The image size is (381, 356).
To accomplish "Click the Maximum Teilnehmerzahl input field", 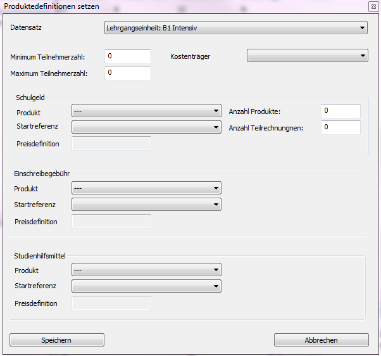I will click(127, 73).
